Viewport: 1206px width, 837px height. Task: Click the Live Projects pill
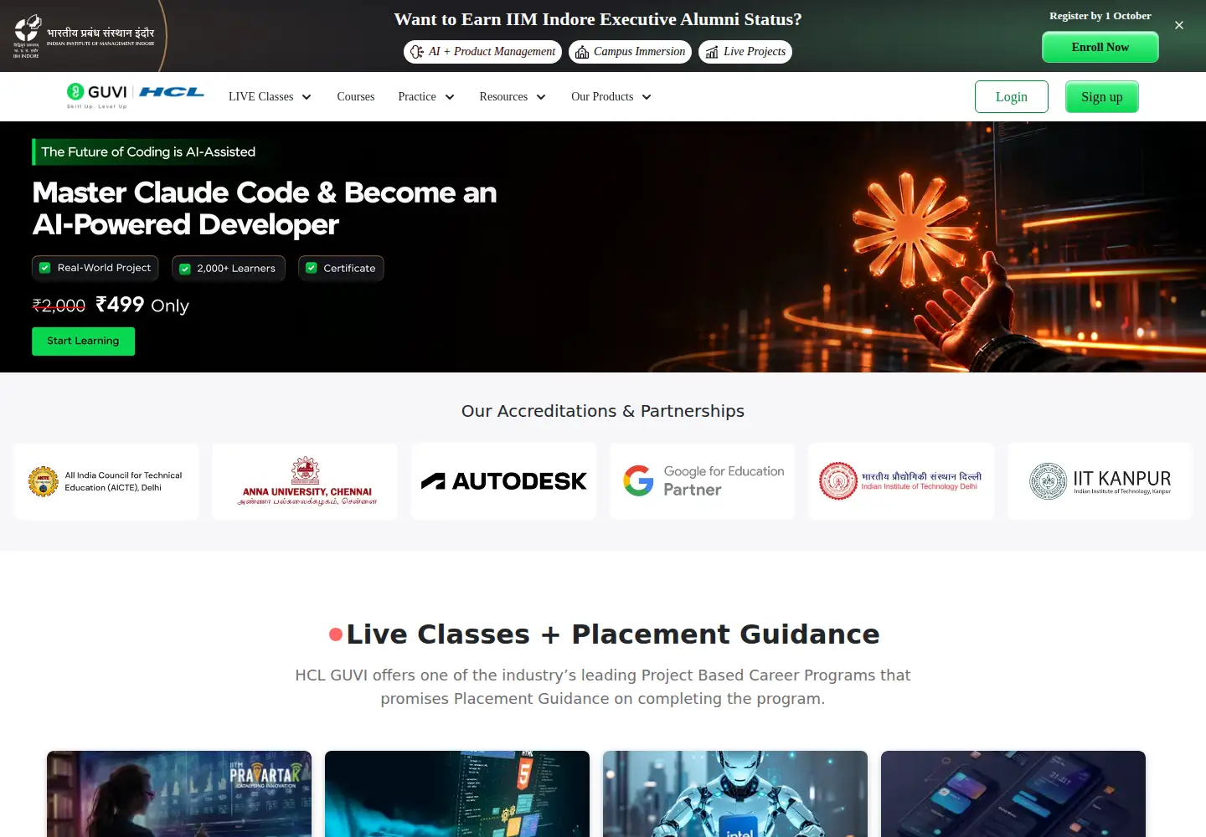click(x=745, y=52)
